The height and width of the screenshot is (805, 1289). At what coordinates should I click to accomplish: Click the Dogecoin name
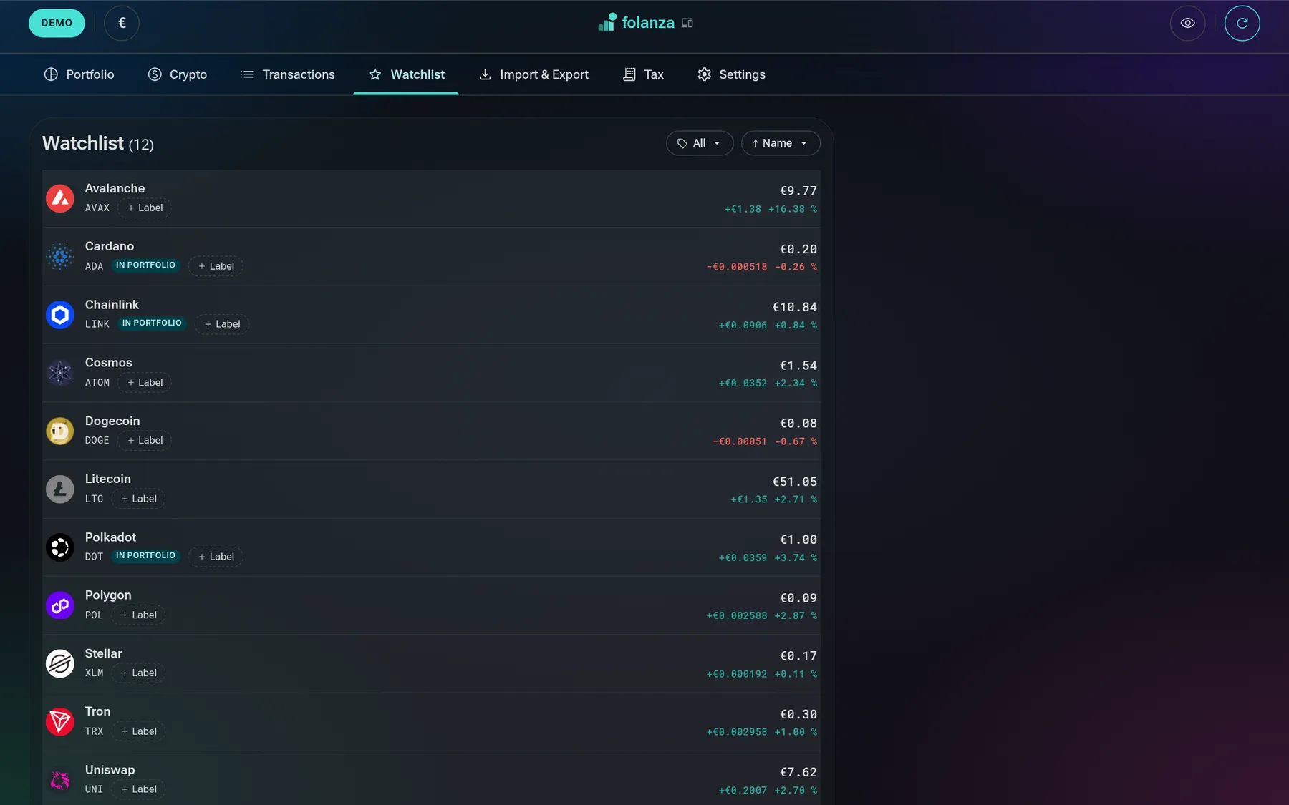112,421
